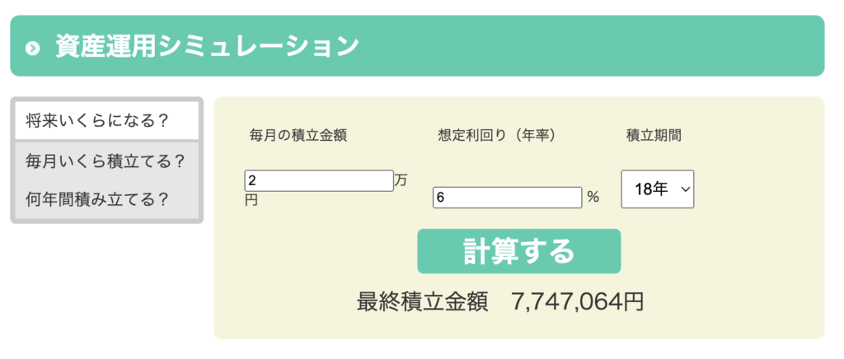The image size is (844, 359).
Task: Click the chevron arrow on the 18年 selector
Action: [x=684, y=189]
